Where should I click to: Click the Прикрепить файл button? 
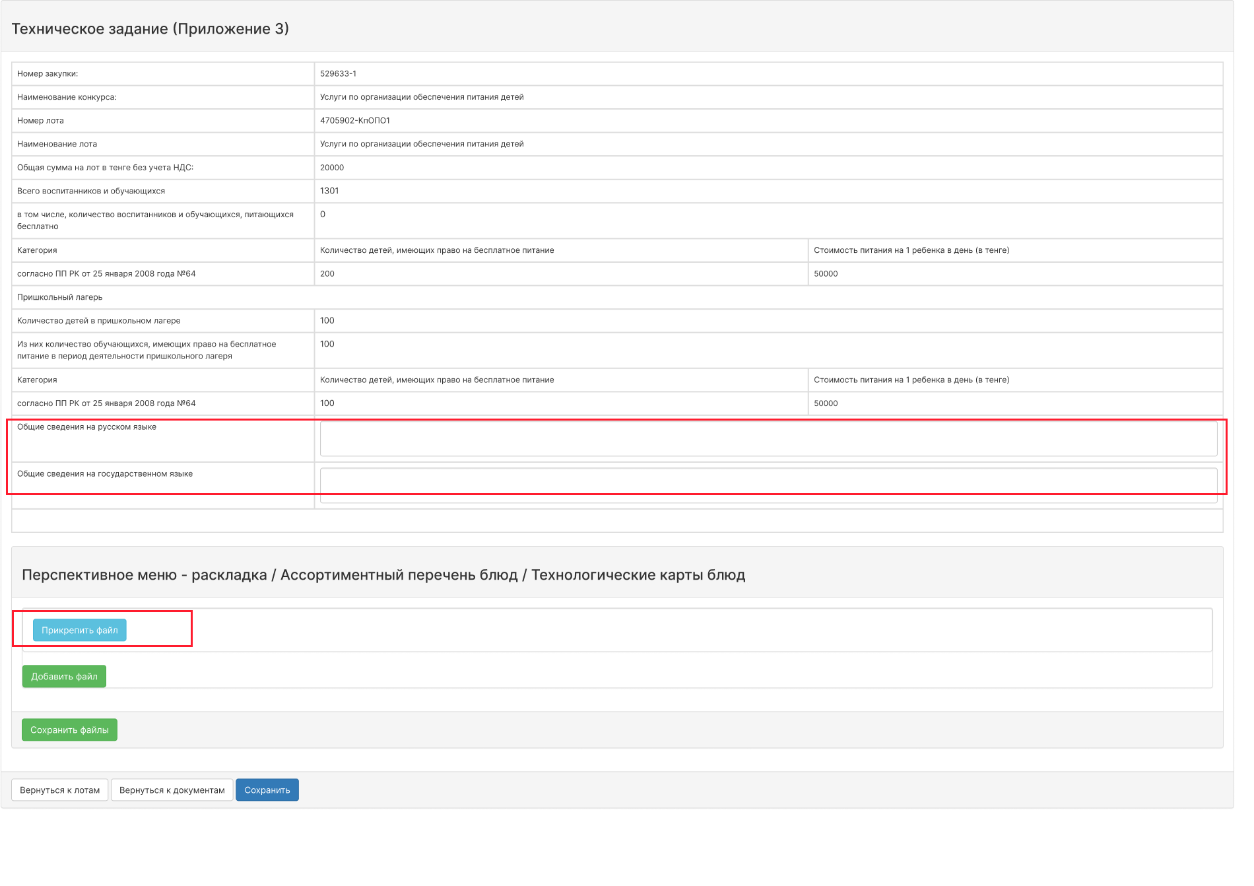pos(80,630)
